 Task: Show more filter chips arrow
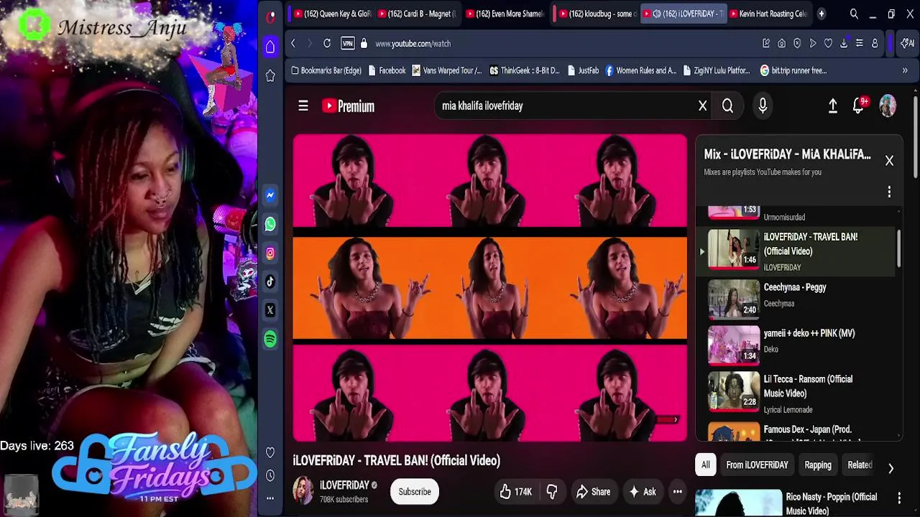point(891,468)
